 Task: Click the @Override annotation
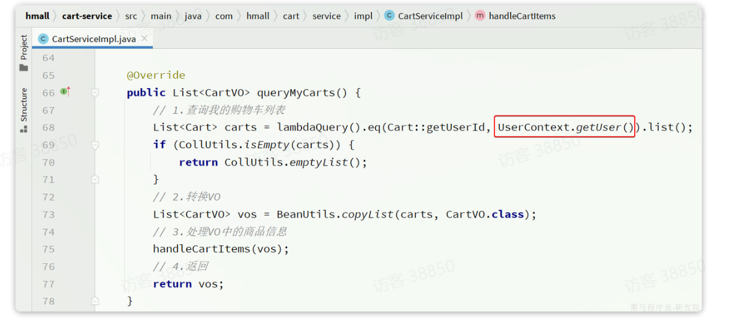(156, 75)
